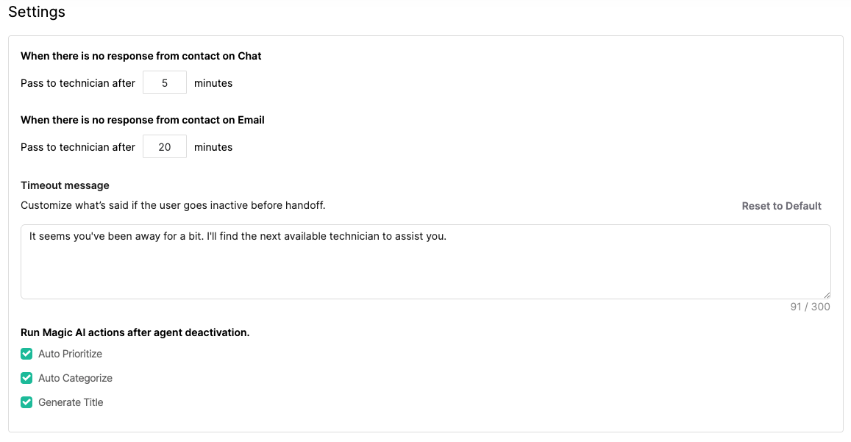Click the "minutes" label in Email section
Image resolution: width=851 pixels, height=442 pixels.
click(213, 147)
